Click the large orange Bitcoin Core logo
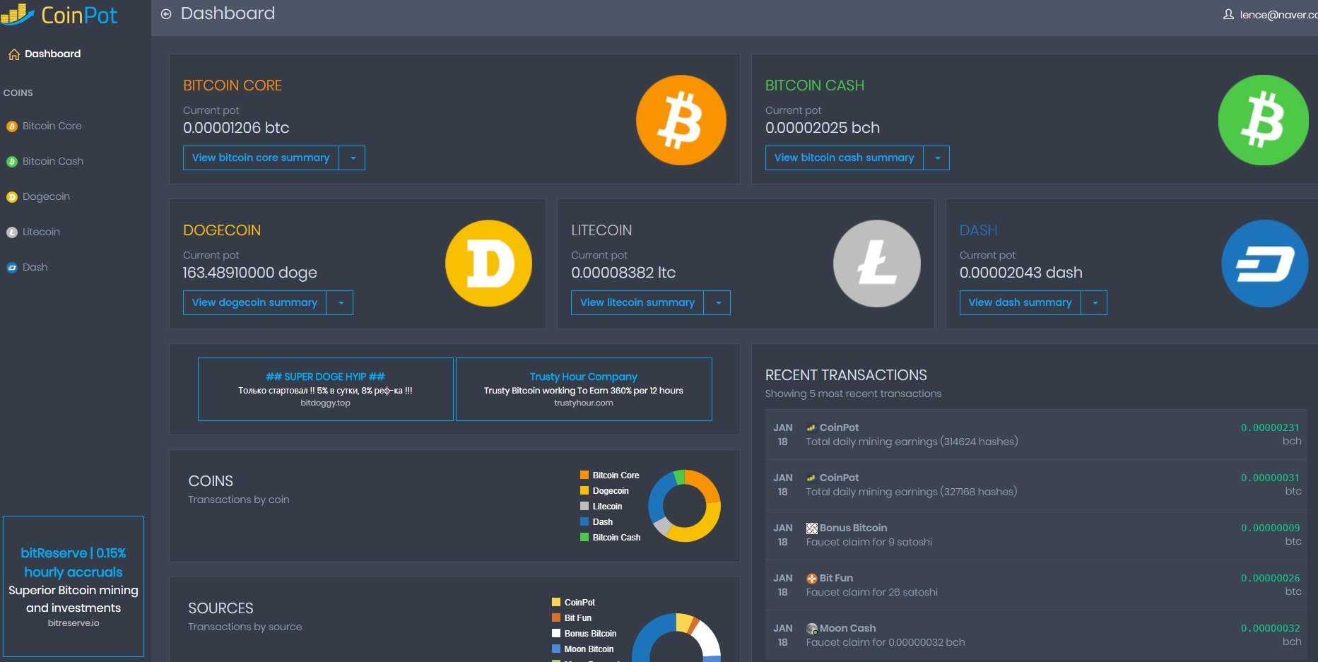Viewport: 1318px width, 662px height. [x=681, y=120]
